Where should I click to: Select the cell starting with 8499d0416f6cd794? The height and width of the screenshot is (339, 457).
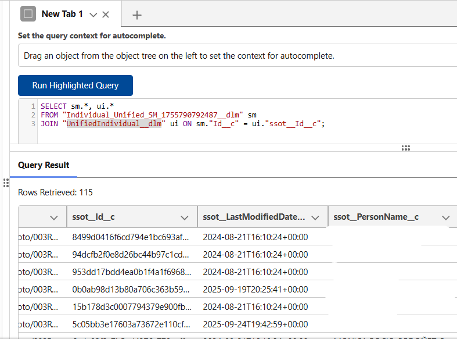(x=130, y=237)
